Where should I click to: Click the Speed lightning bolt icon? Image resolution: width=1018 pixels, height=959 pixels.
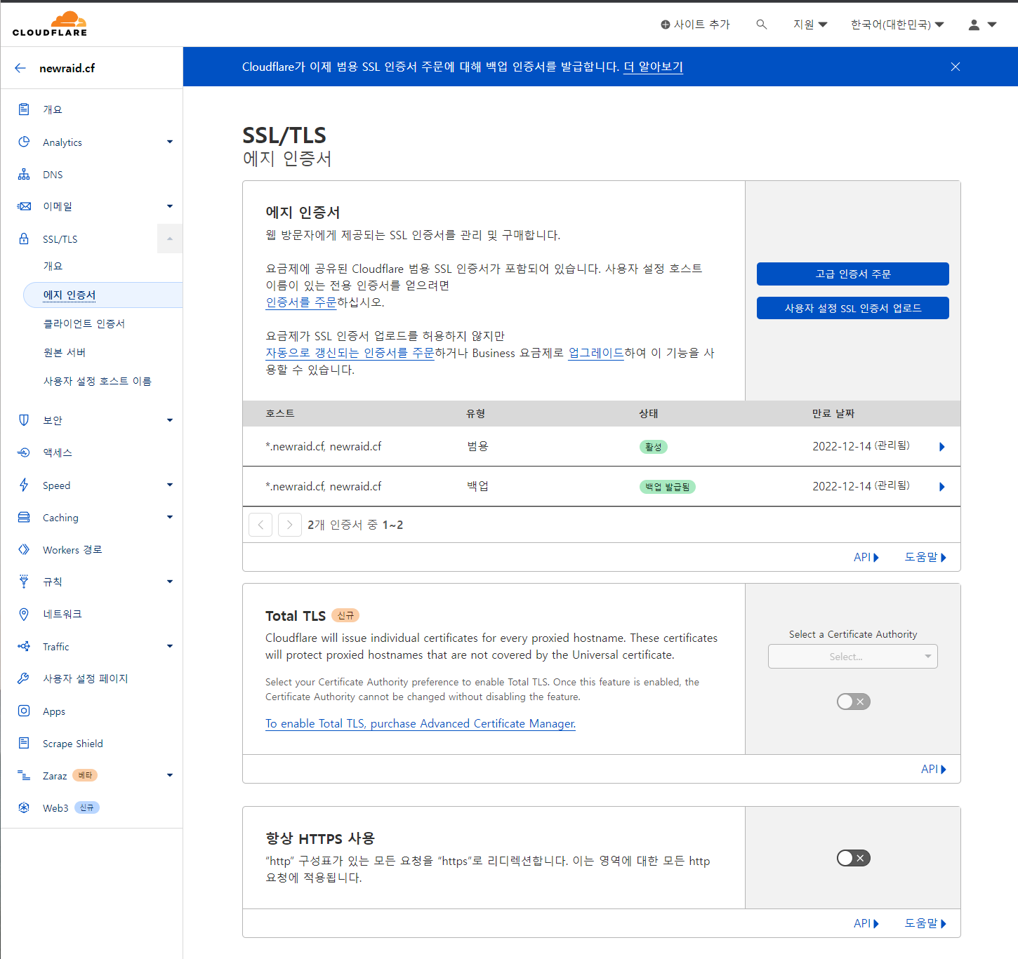(24, 485)
